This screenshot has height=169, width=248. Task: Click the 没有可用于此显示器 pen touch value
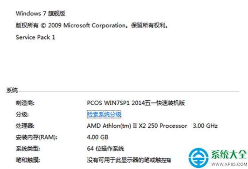click(129, 160)
